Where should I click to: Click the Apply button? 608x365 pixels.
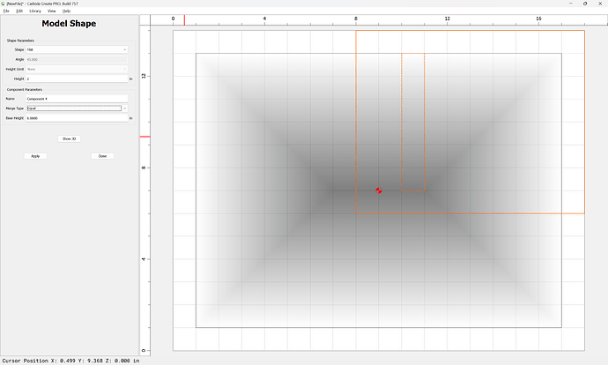35,156
